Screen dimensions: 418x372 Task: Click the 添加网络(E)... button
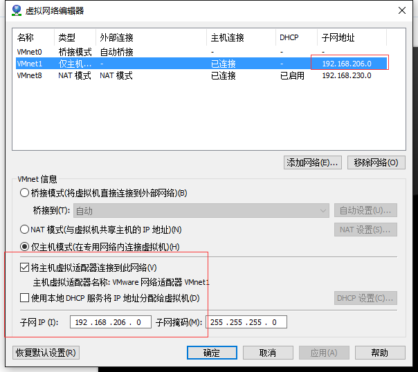click(312, 162)
